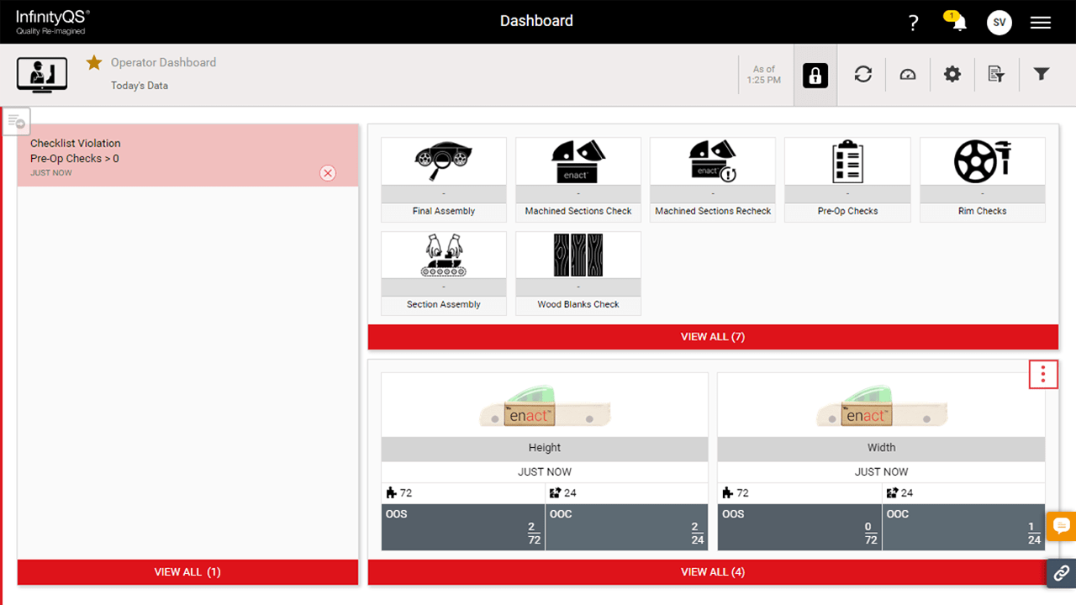Screen dimensions: 1076x605
Task: Open the gauge performance view icon
Action: (x=907, y=75)
